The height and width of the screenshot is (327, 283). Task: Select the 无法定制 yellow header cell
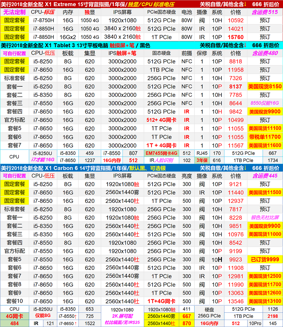click(15, 12)
